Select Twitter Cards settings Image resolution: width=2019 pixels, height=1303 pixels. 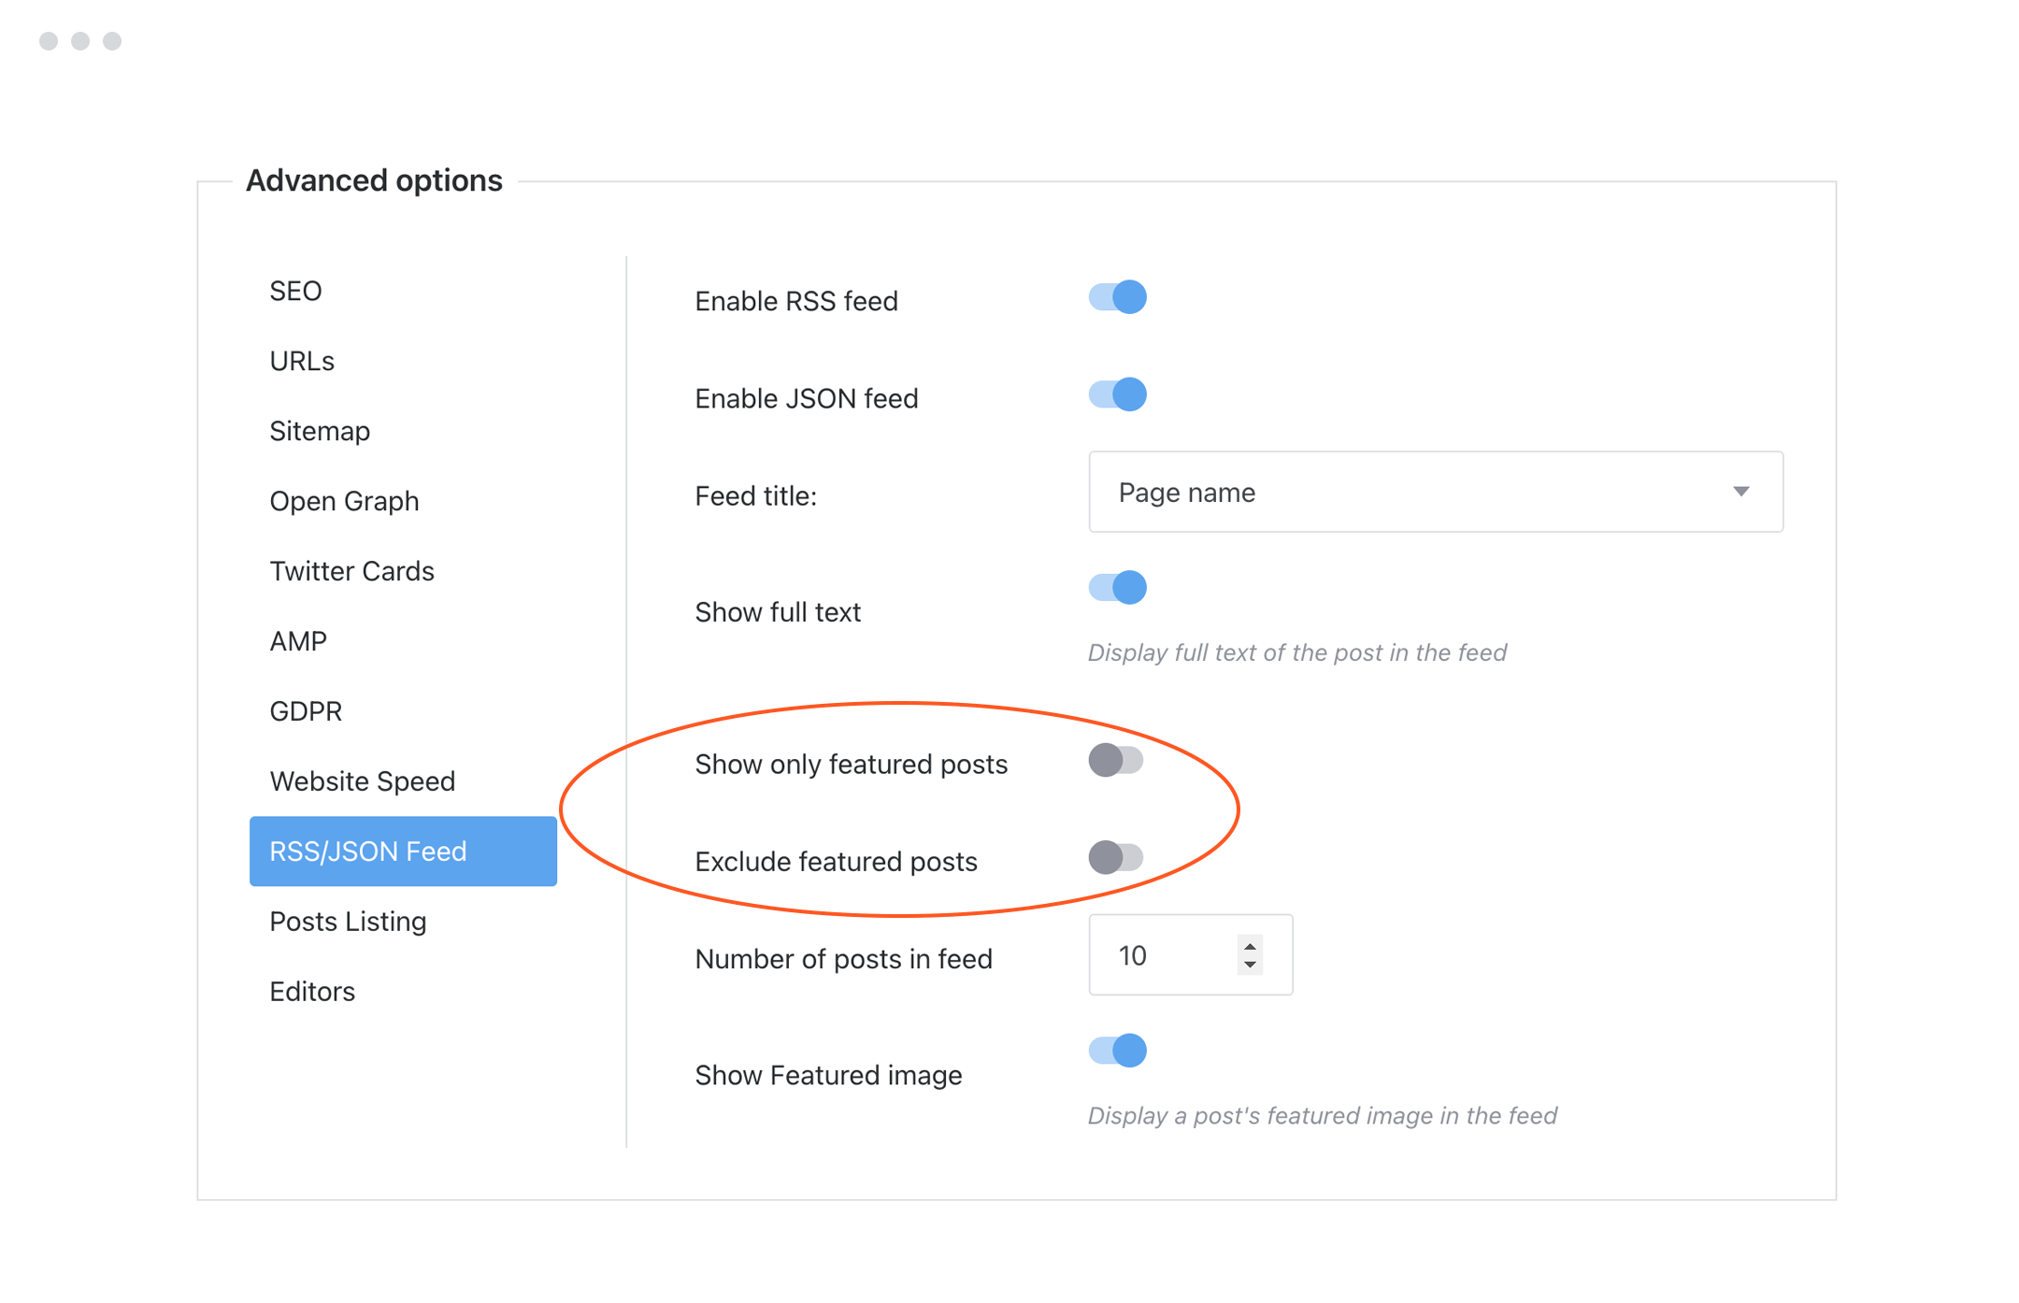coord(351,571)
